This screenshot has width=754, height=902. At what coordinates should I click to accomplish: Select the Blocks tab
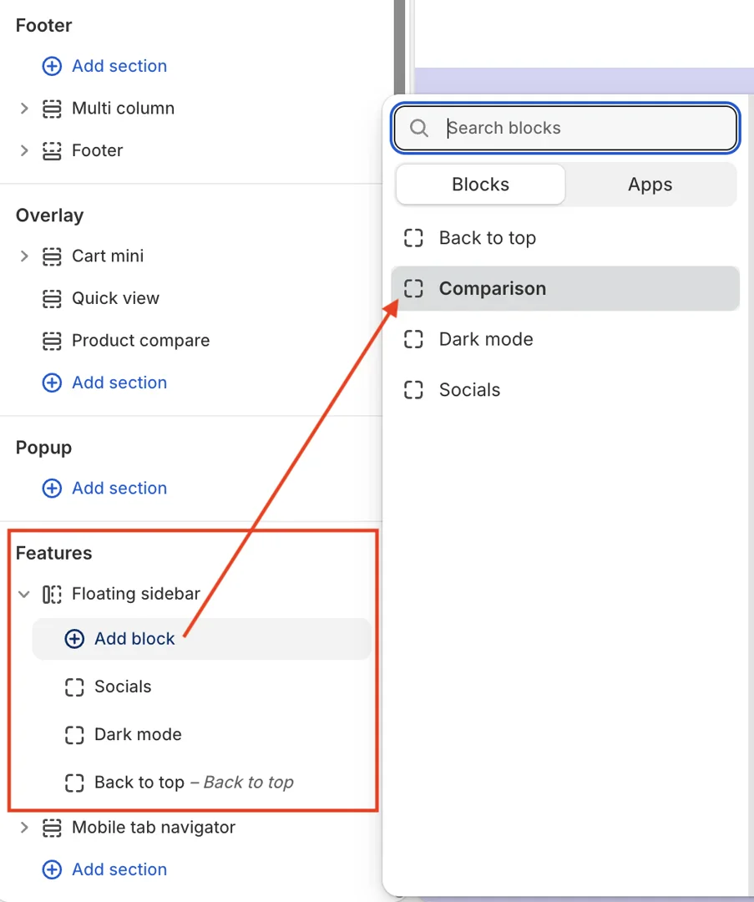click(480, 185)
